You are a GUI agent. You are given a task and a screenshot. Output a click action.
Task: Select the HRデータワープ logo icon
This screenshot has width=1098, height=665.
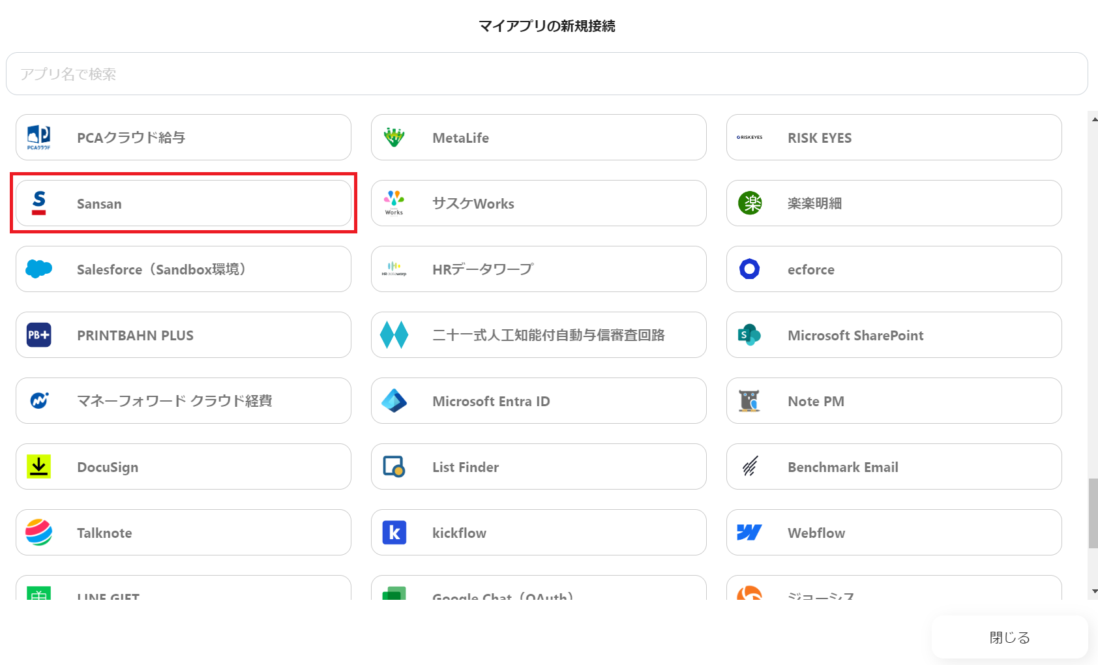(394, 269)
